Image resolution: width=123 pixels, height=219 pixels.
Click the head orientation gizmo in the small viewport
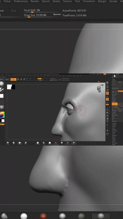99,89
